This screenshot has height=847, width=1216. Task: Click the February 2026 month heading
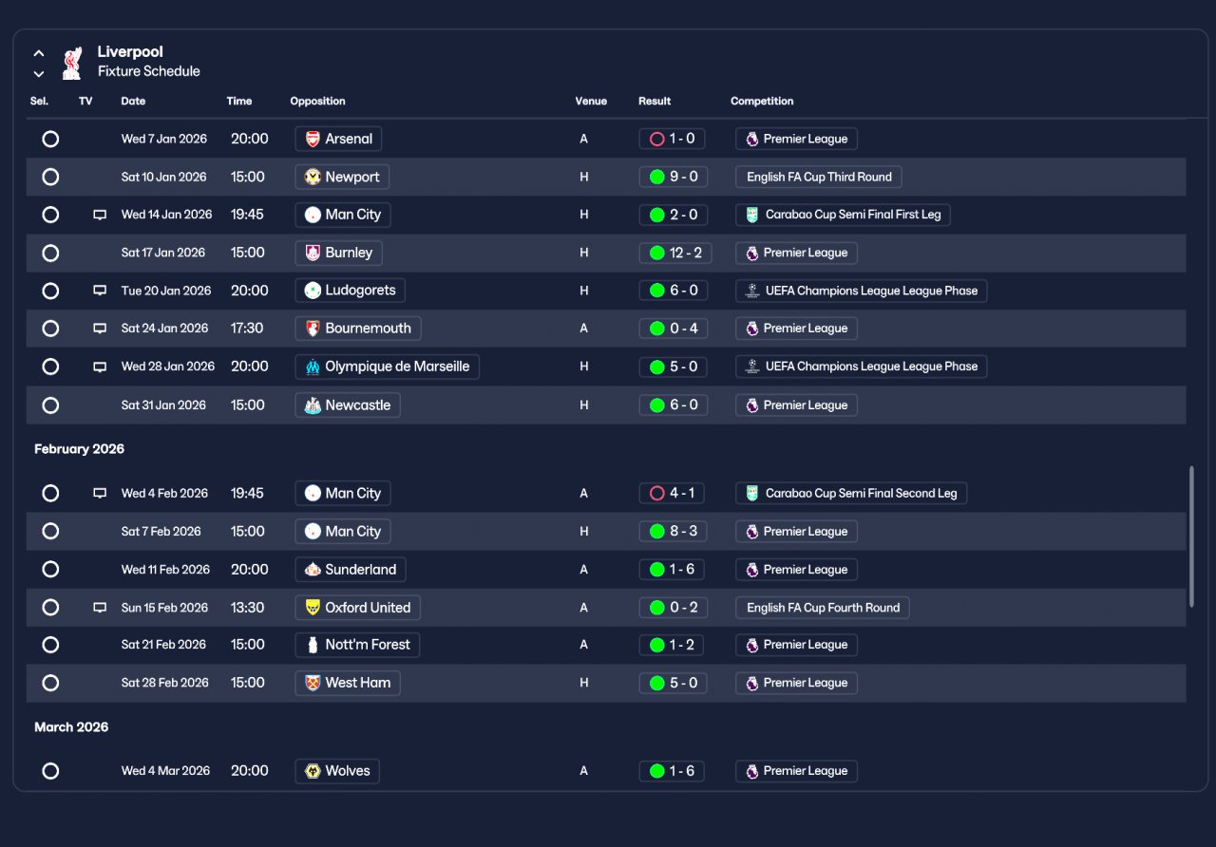pyautogui.click(x=79, y=449)
